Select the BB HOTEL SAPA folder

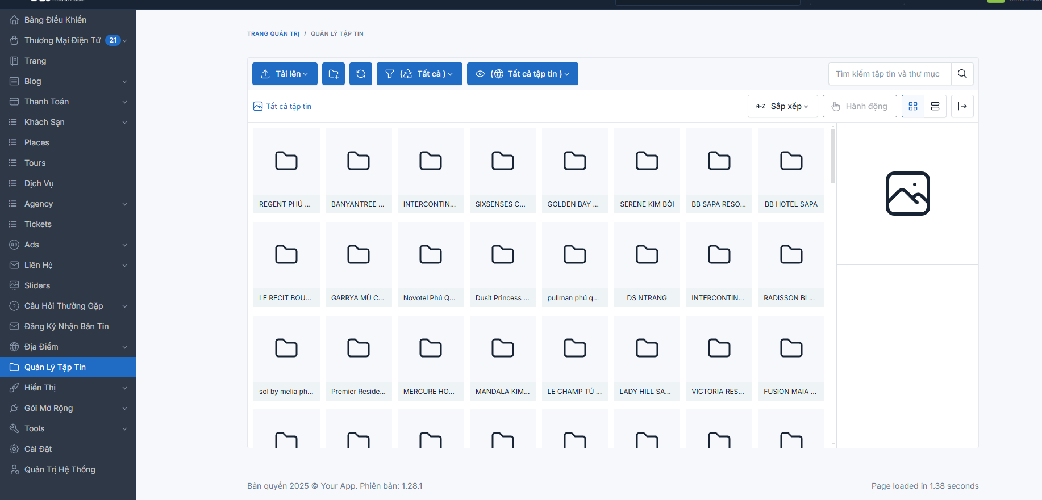coord(791,171)
